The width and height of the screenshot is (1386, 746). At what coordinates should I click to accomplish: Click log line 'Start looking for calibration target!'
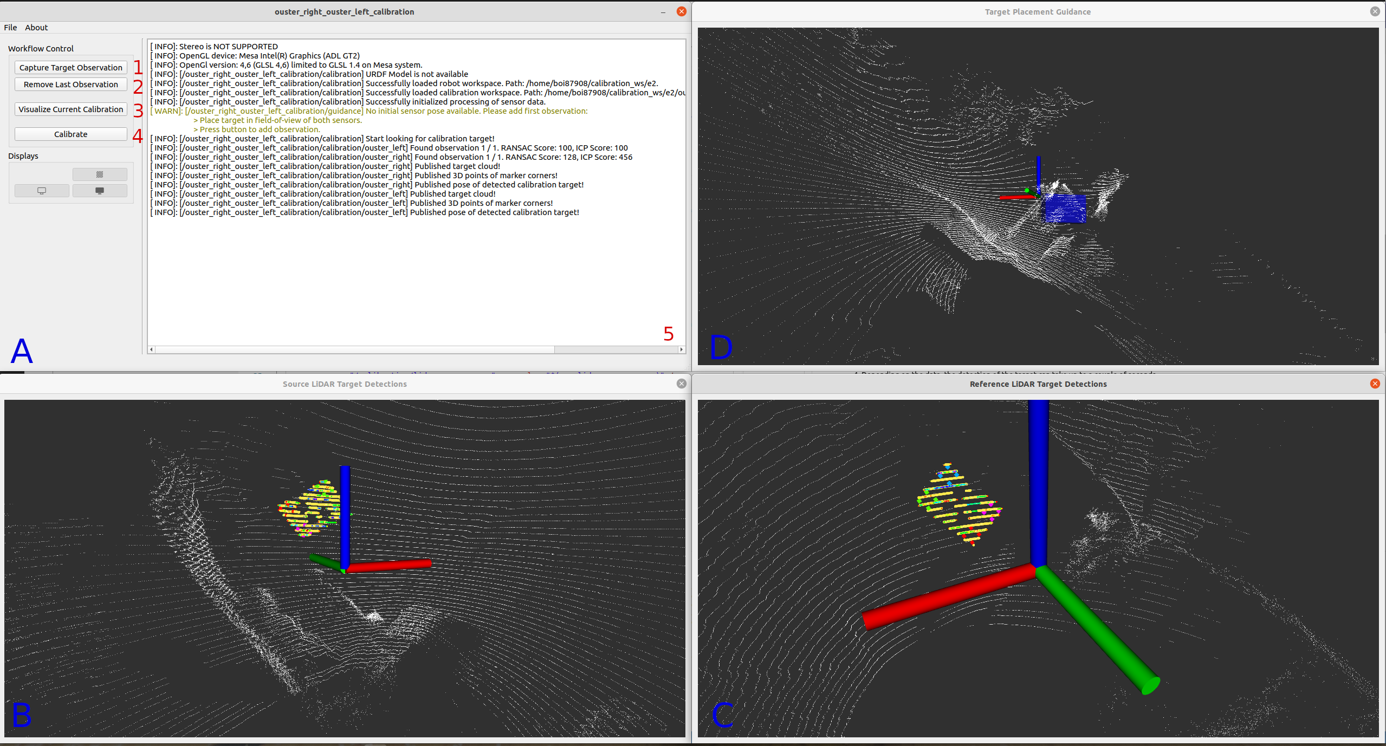[322, 139]
